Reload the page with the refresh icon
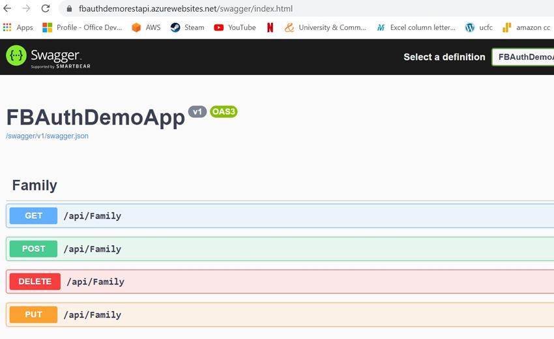This screenshot has height=339, width=554. click(45, 8)
